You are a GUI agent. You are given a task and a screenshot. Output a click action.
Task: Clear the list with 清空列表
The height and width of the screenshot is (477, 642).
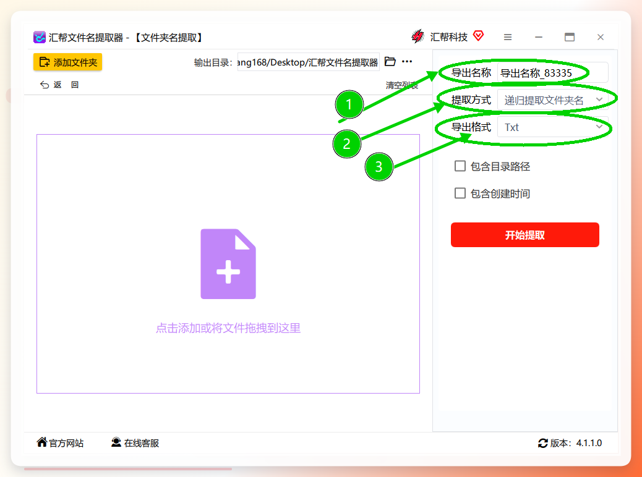click(x=401, y=85)
